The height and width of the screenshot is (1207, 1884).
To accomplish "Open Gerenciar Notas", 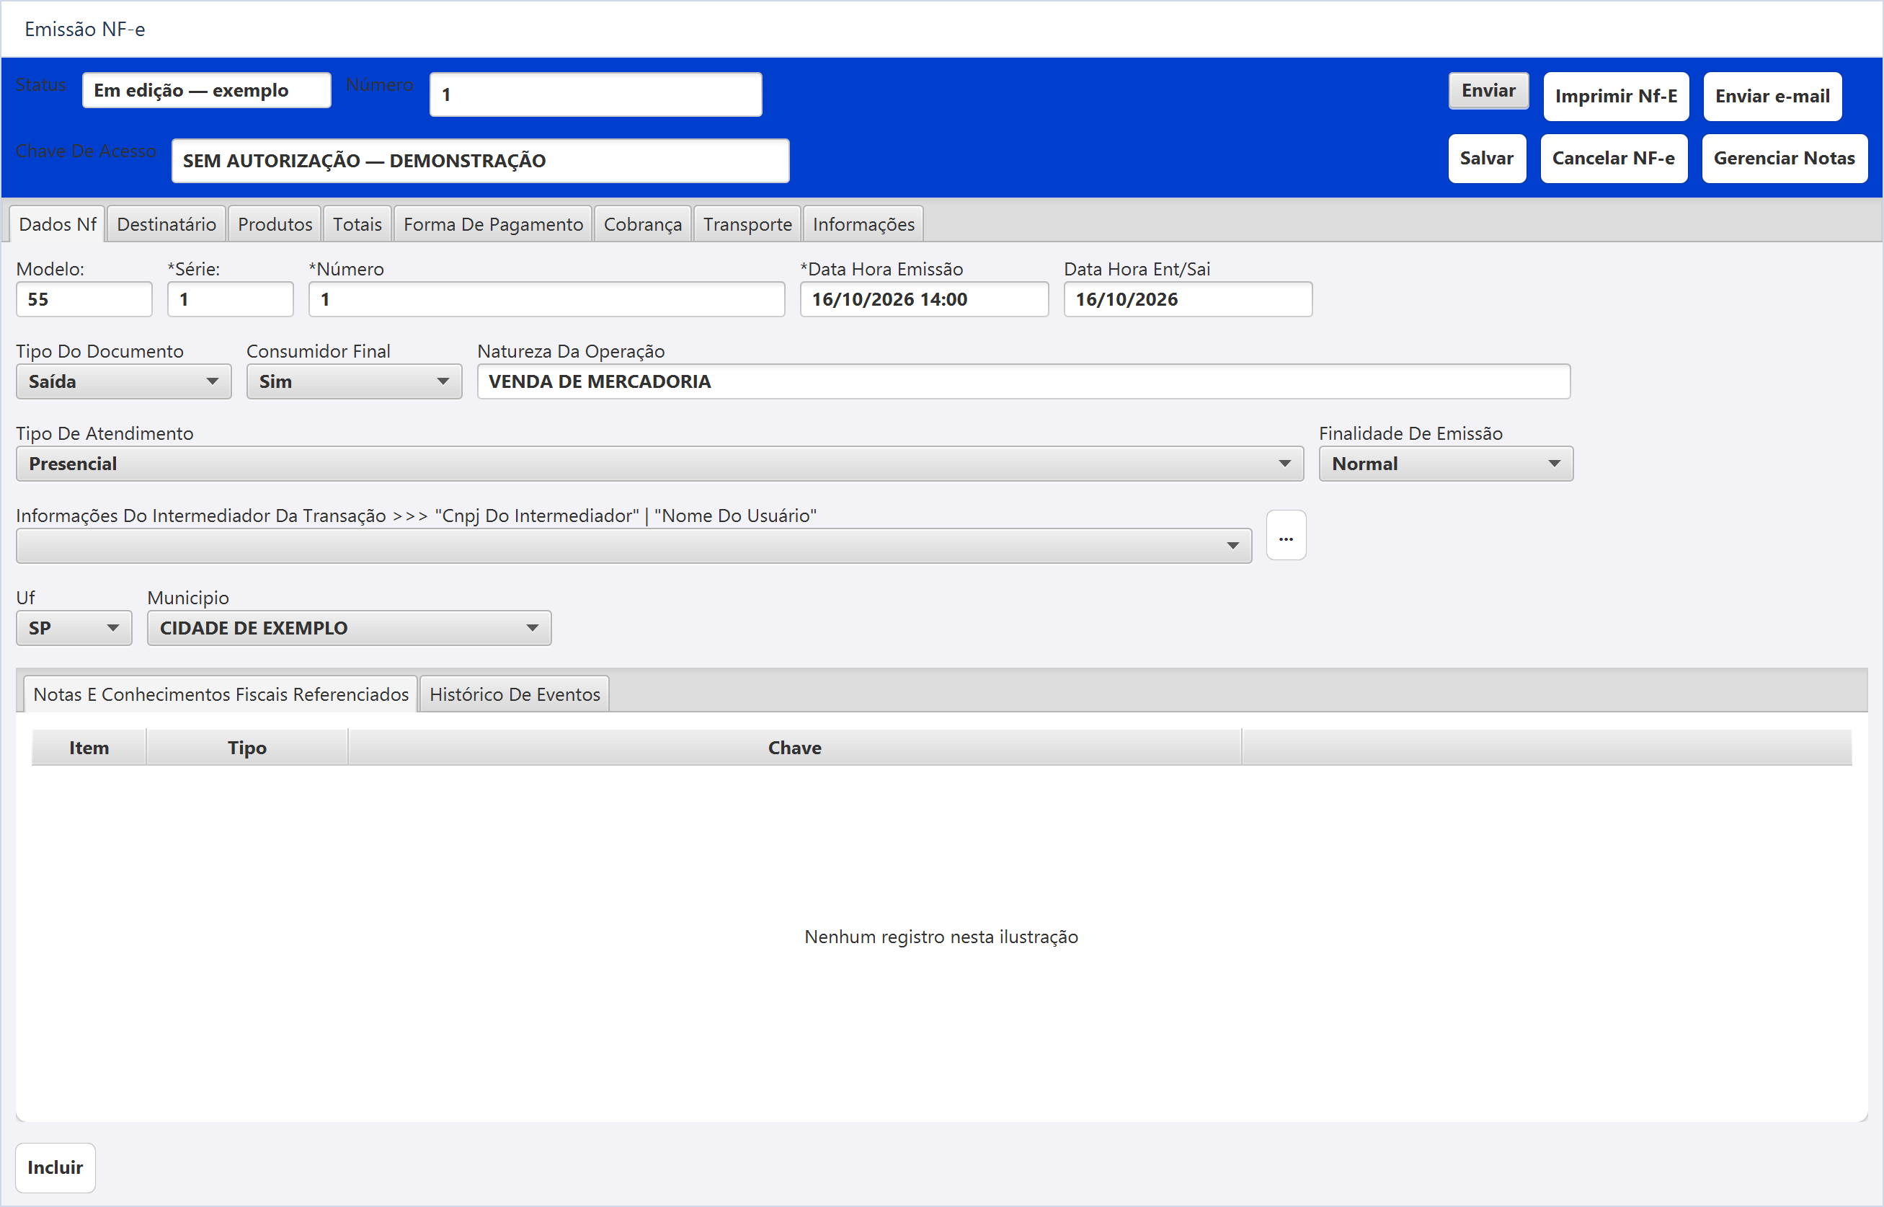I will tap(1785, 159).
